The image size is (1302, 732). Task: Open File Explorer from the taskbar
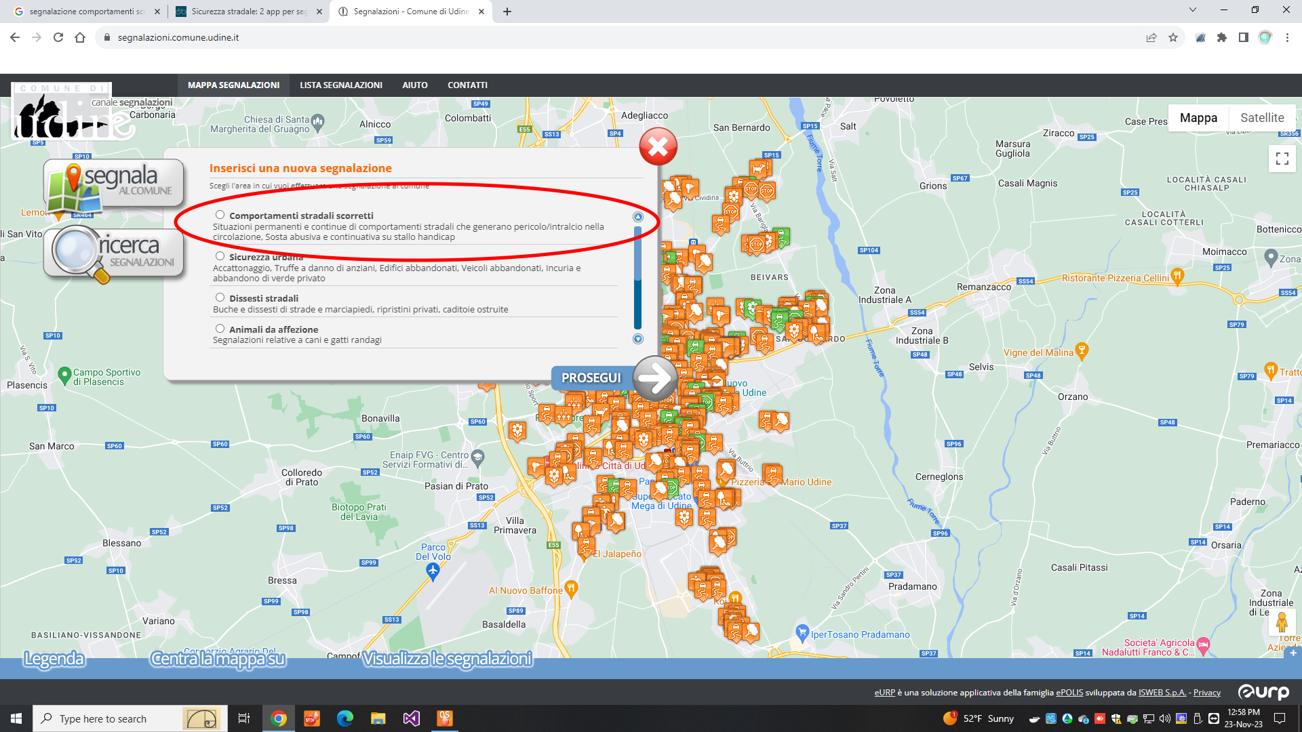tap(378, 718)
